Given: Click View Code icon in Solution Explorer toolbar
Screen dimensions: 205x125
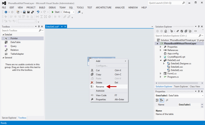Looking at the screenshot, I should point(195,31).
